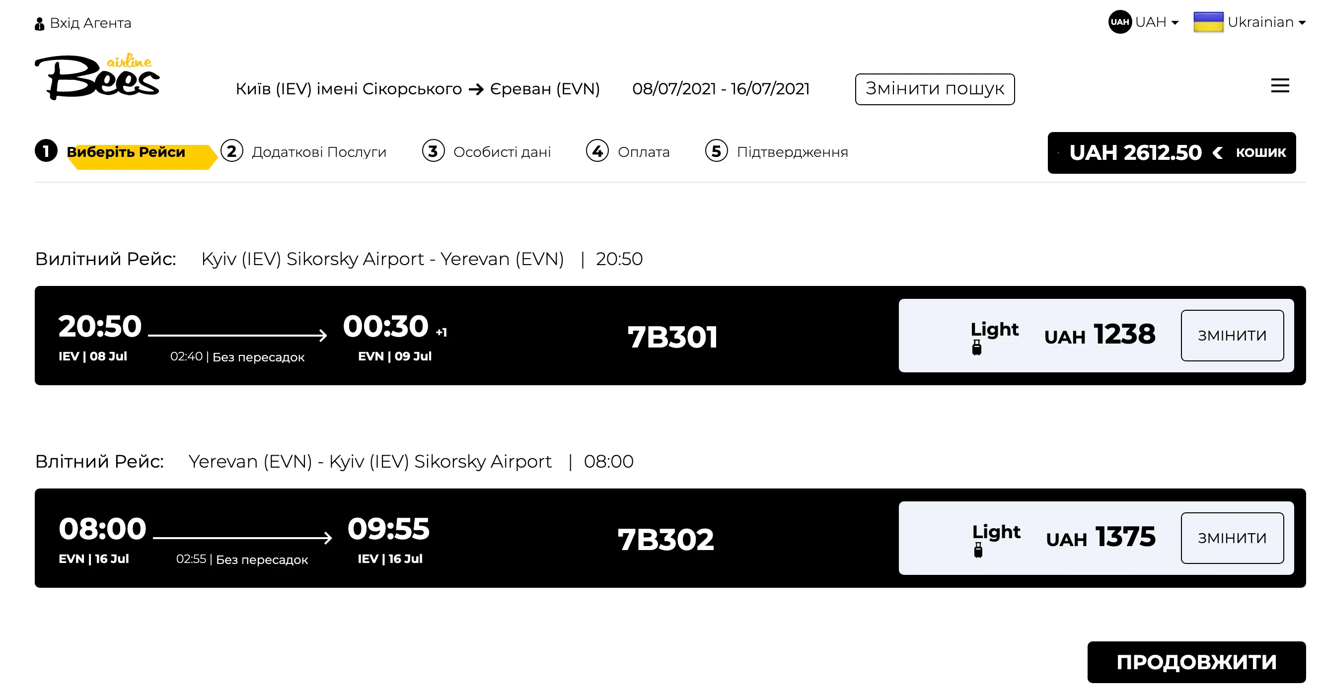Viewport: 1321px width, 696px height.
Task: Click the Ukrainian flag icon
Action: click(x=1208, y=22)
